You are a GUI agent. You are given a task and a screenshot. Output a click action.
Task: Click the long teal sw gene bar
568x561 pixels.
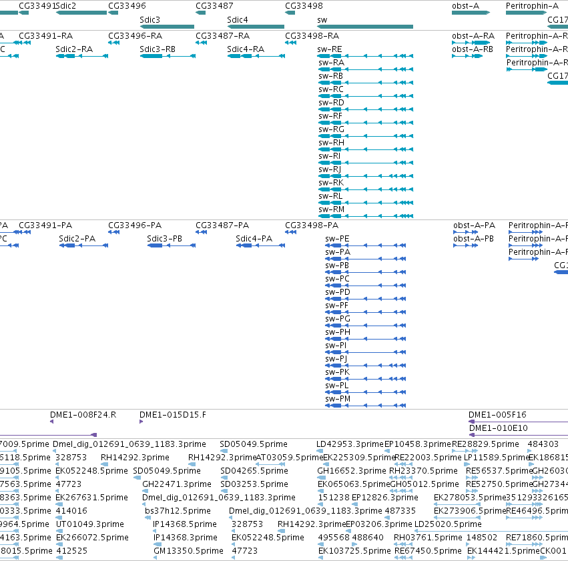[x=365, y=27]
